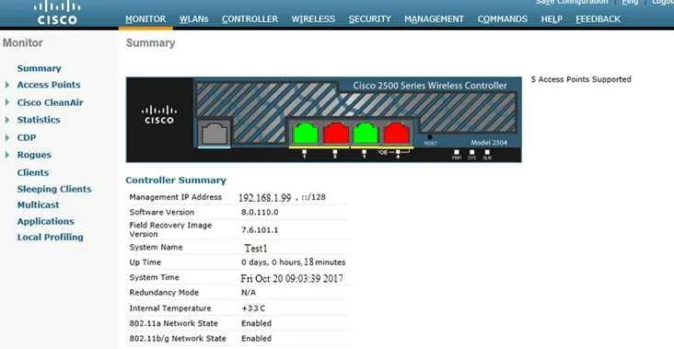Click the reset pinhole on the controller image
The image size is (674, 349).
[429, 137]
